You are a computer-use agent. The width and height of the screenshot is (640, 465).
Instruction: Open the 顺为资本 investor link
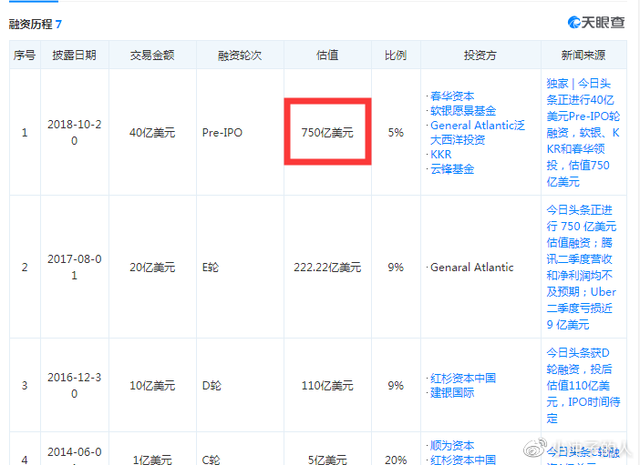pyautogui.click(x=452, y=446)
